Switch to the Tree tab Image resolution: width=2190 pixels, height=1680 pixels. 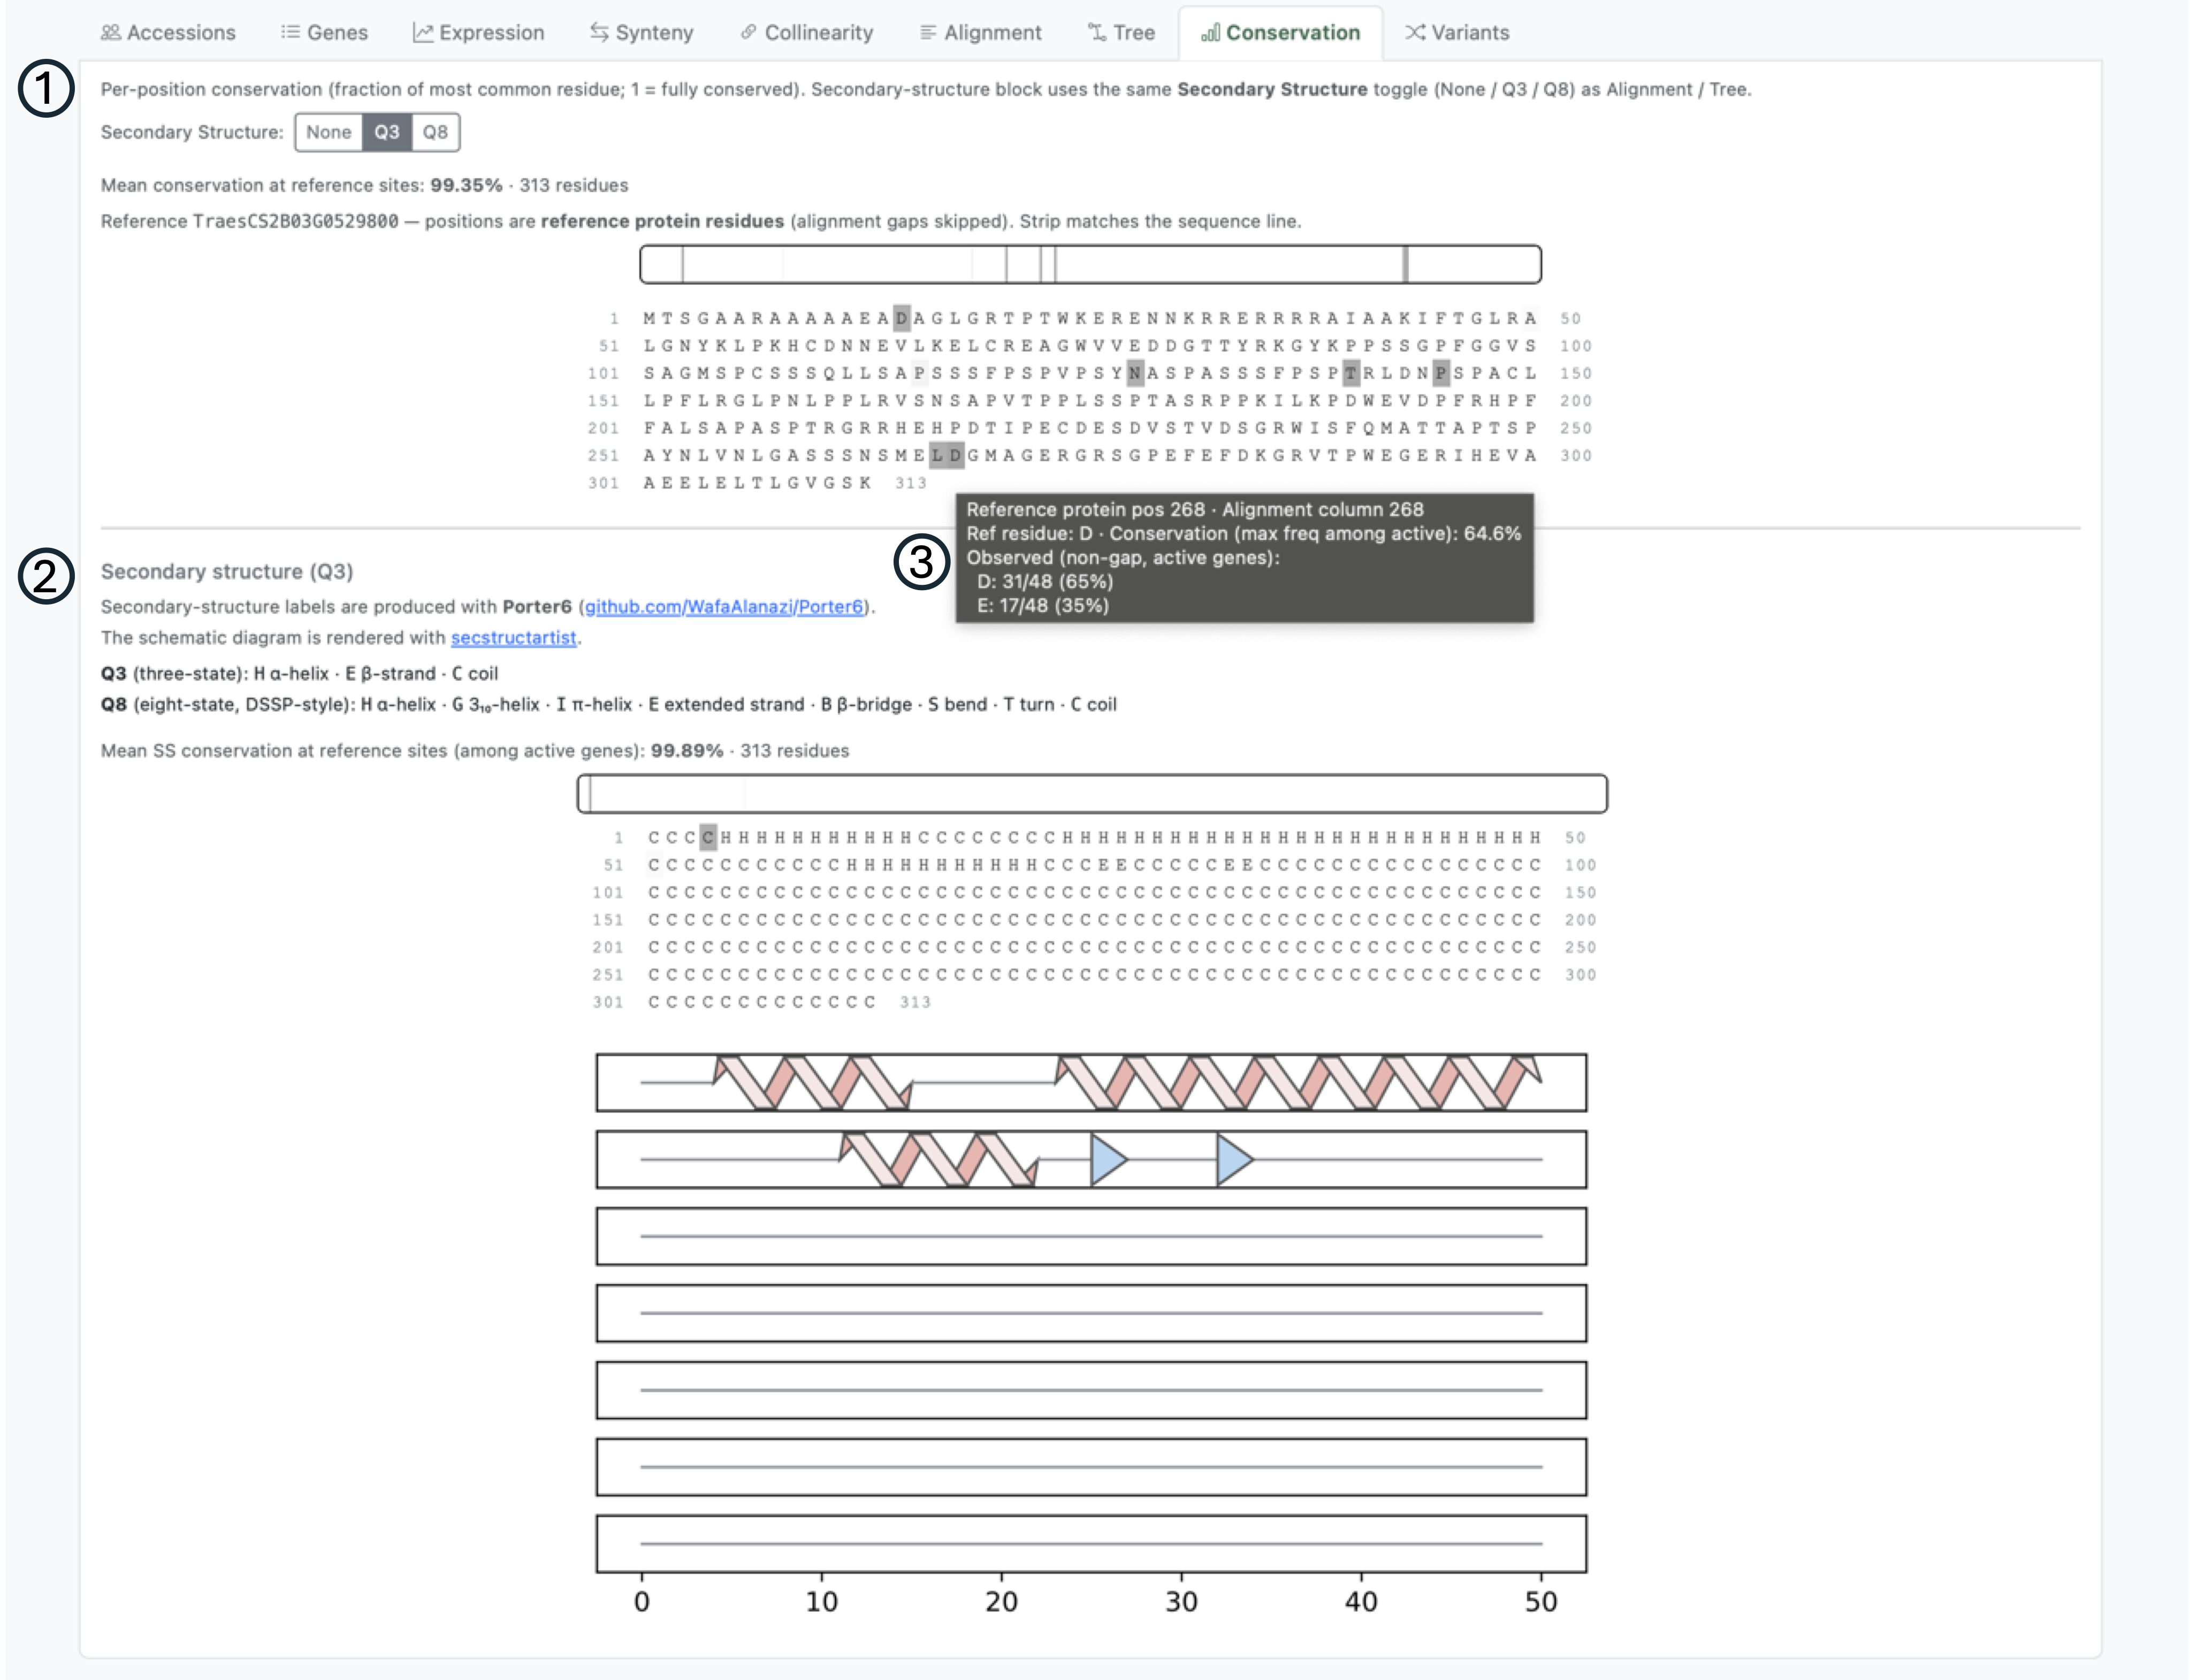pos(1121,33)
